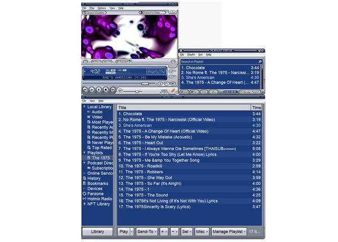This screenshot has height=242, width=338.
Task: Click the Winamp lightning bolt icon
Action: point(173,90)
